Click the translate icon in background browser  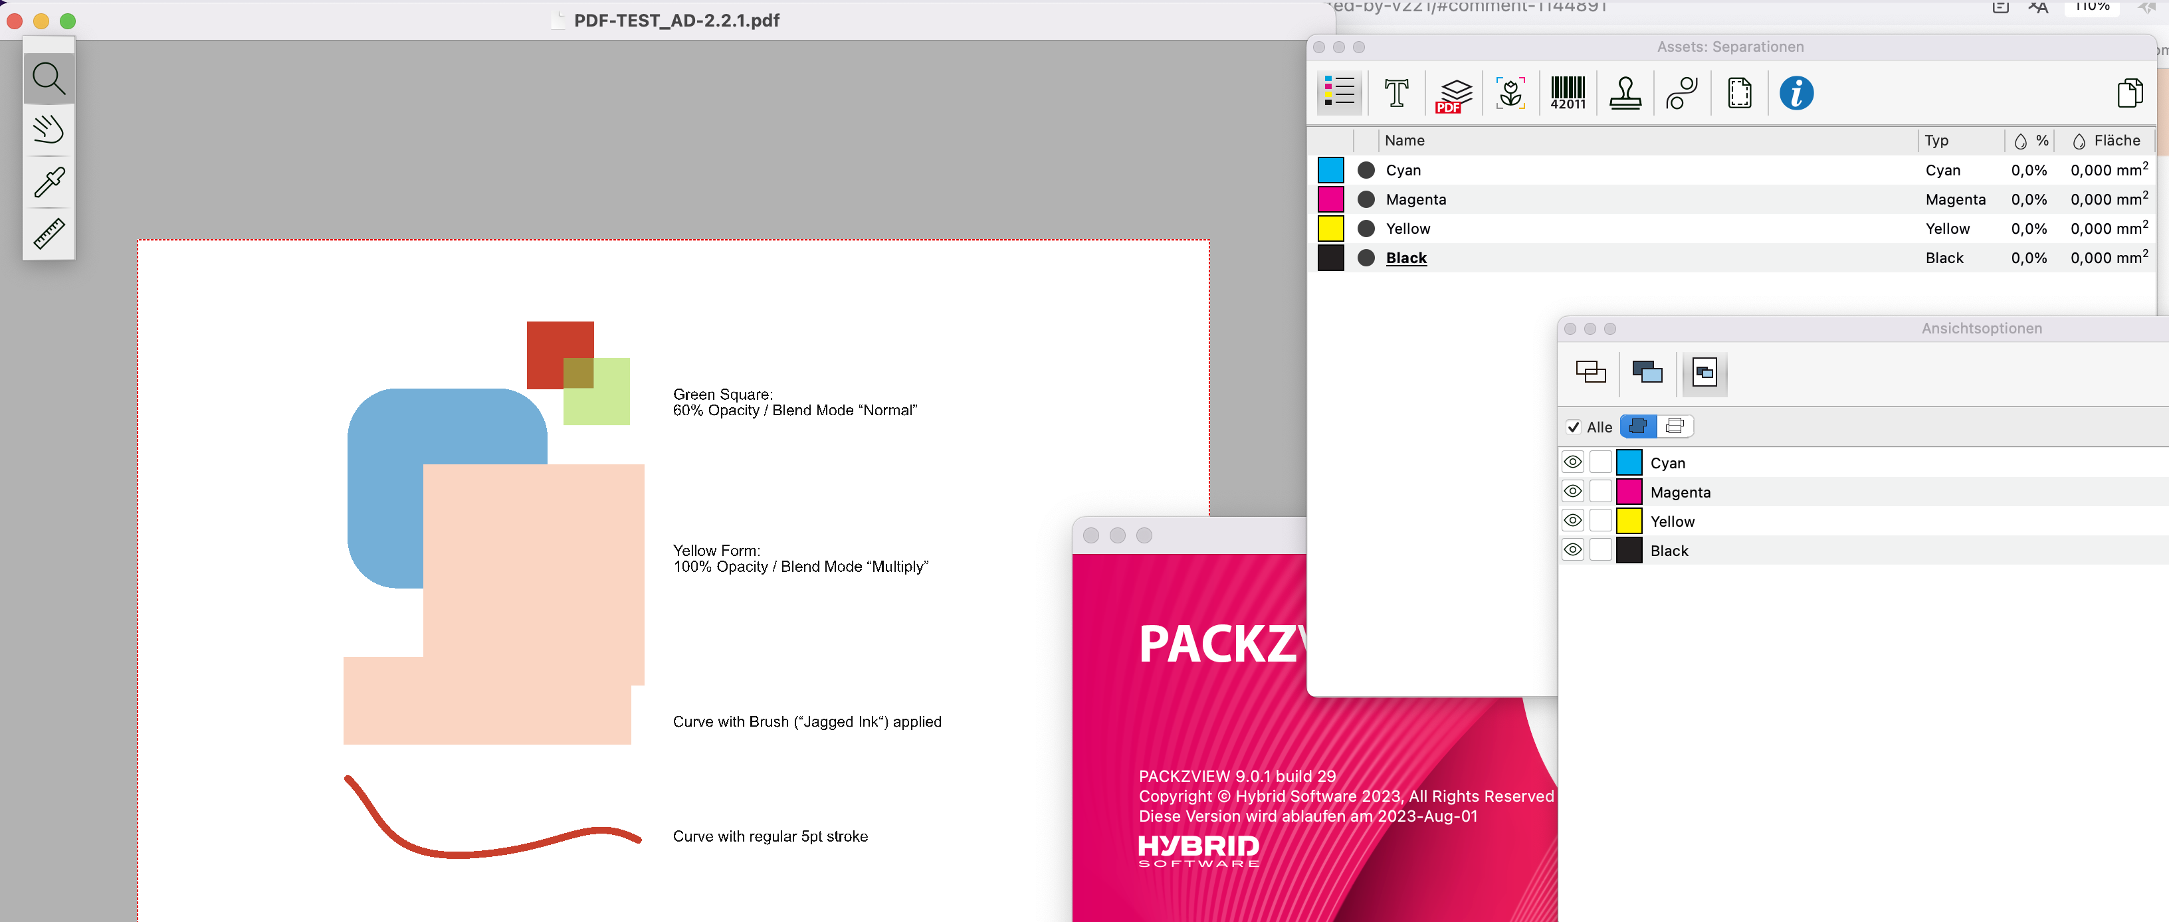tap(2039, 7)
